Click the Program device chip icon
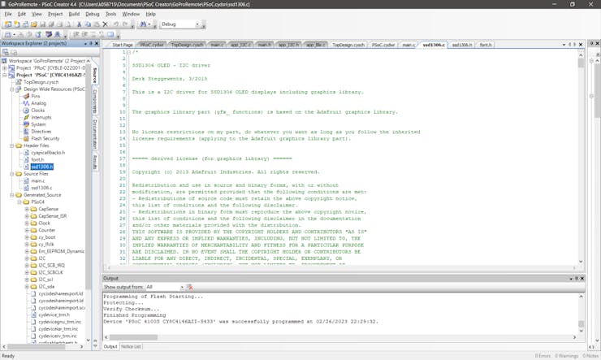The height and width of the screenshot is (360, 601). coord(48,34)
